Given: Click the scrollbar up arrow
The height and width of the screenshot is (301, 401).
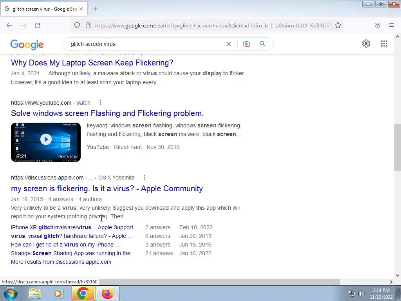Looking at the screenshot, I should pos(397,36).
